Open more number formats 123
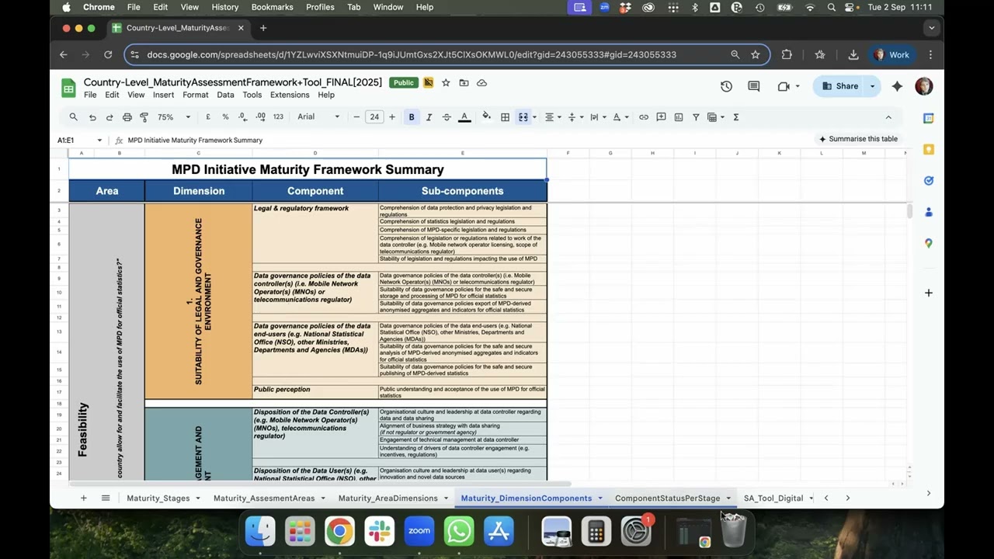994x559 pixels. [278, 117]
